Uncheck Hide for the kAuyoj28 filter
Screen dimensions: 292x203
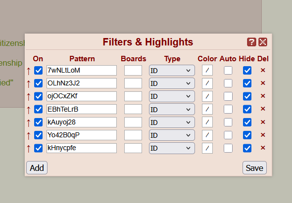pos(247,122)
